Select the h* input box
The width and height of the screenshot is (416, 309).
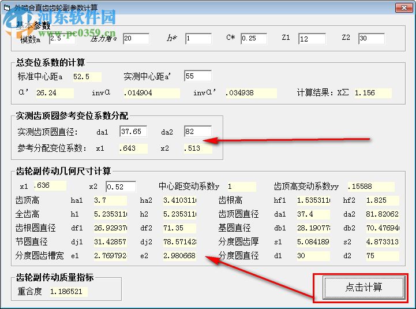click(198, 39)
